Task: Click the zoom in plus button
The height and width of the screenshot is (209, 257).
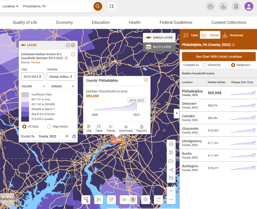Action: tap(171, 191)
